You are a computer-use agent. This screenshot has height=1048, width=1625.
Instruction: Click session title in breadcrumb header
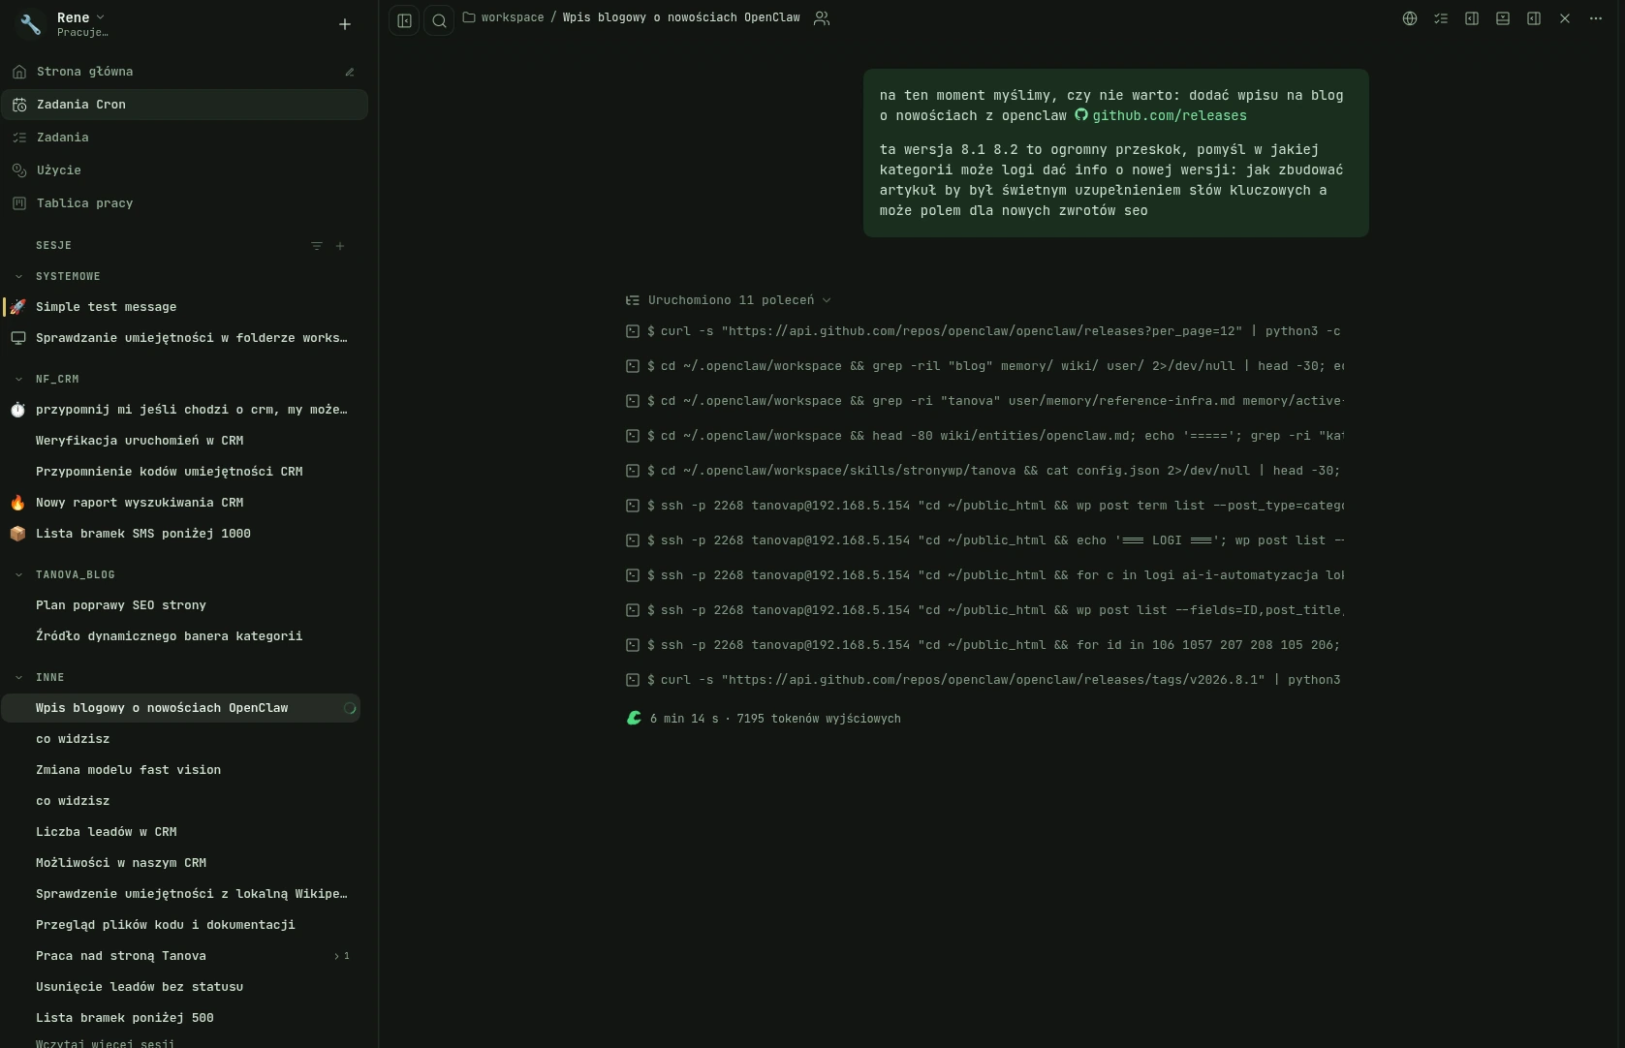681,17
